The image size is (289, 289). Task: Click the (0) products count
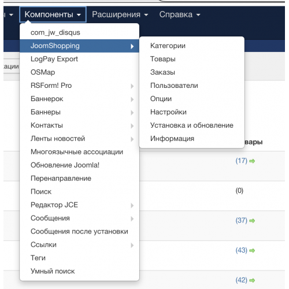[x=239, y=191]
